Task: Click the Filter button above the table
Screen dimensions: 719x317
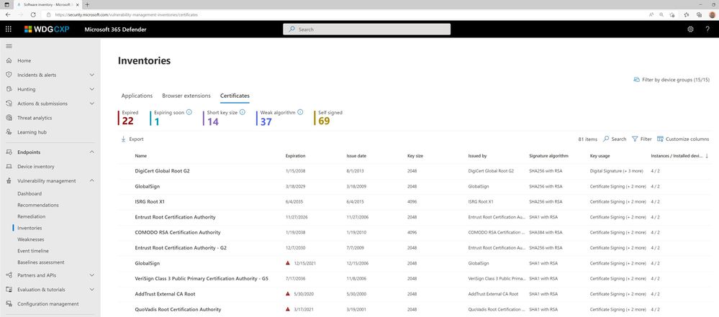Action: pyautogui.click(x=641, y=139)
